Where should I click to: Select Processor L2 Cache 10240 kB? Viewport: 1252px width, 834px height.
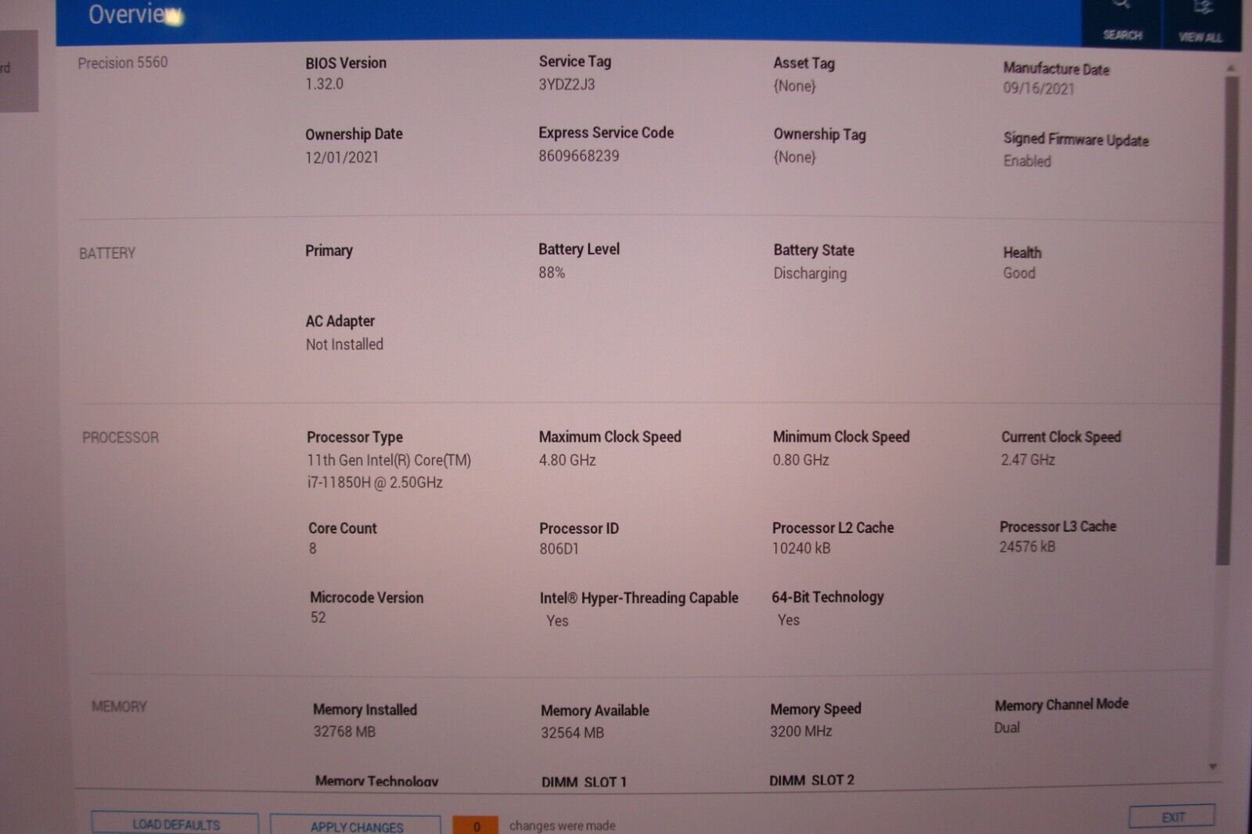[801, 548]
